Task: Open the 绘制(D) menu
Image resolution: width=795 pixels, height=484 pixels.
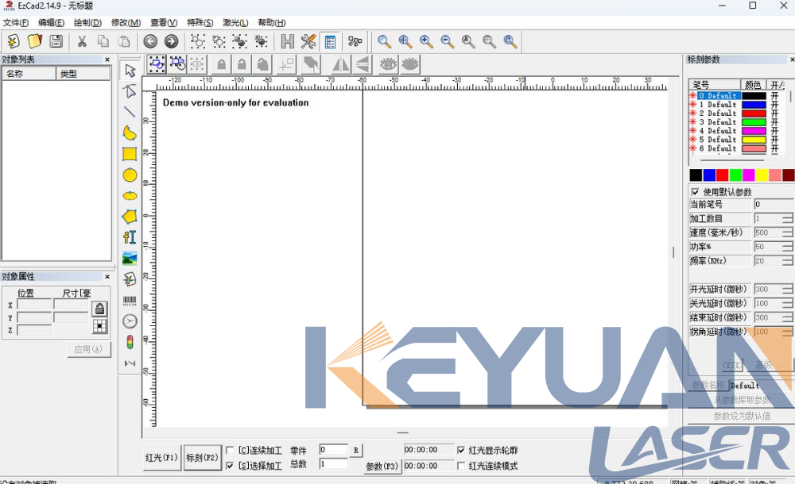Action: (x=87, y=23)
